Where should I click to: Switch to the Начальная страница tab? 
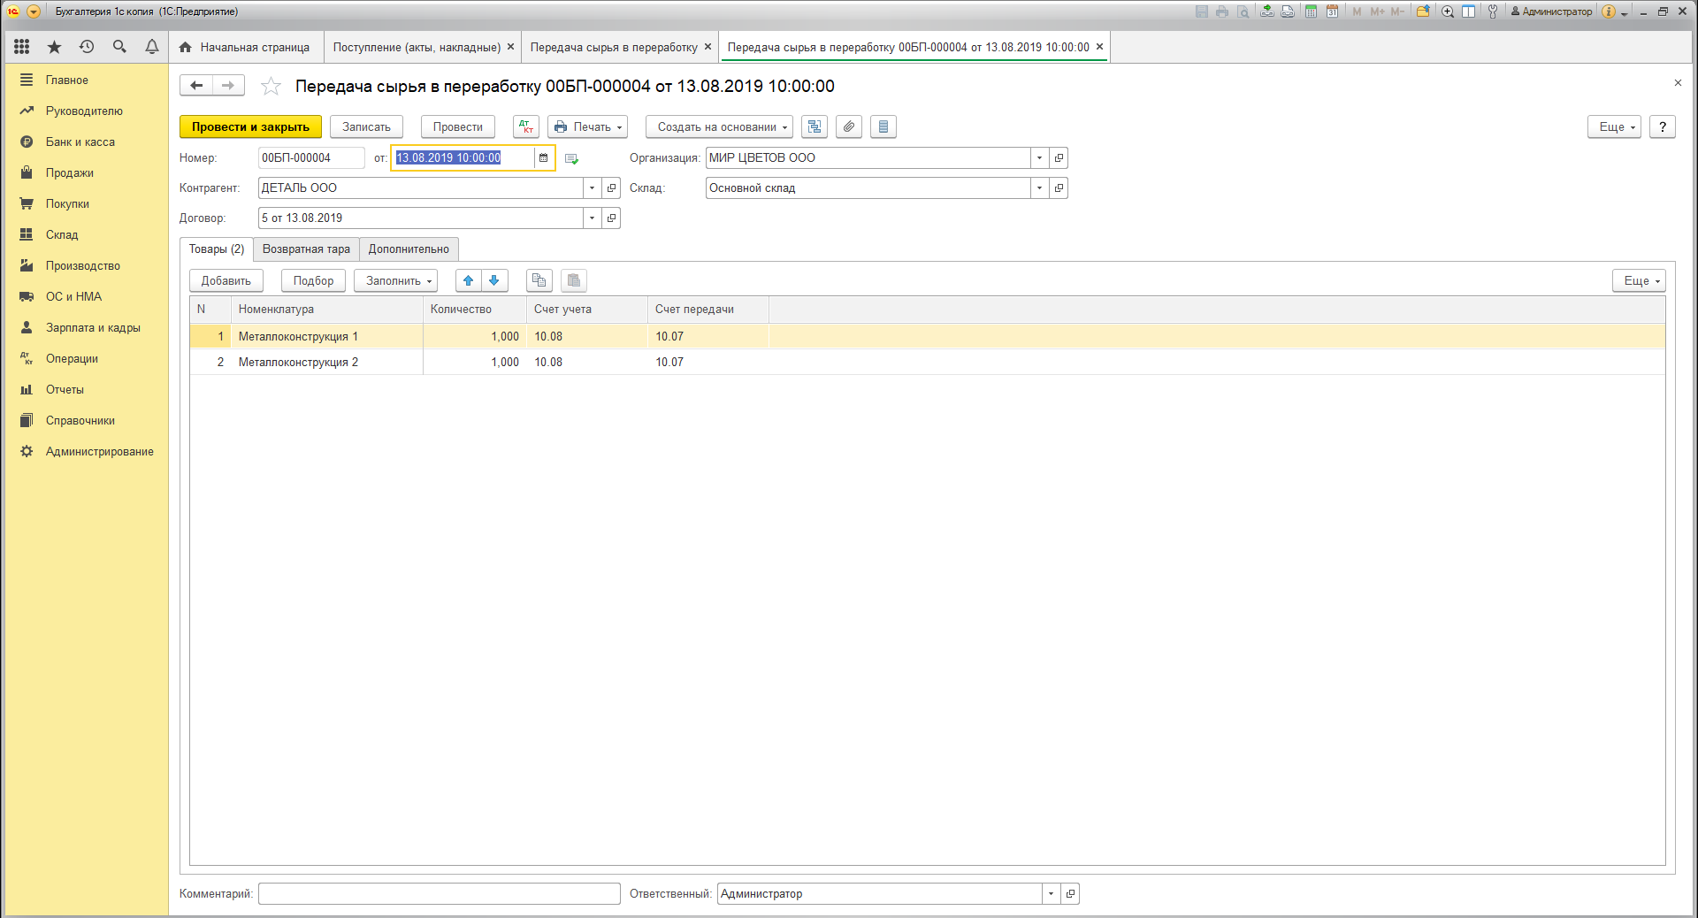pyautogui.click(x=245, y=47)
